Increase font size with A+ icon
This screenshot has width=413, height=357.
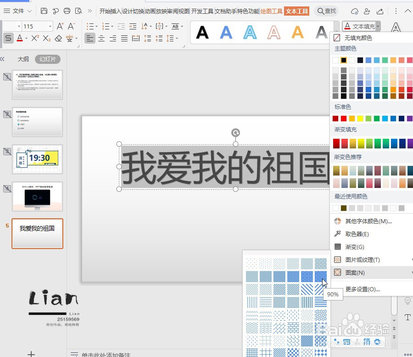[60, 26]
